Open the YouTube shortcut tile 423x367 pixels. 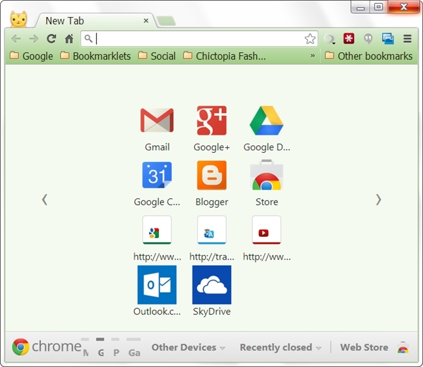267,230
